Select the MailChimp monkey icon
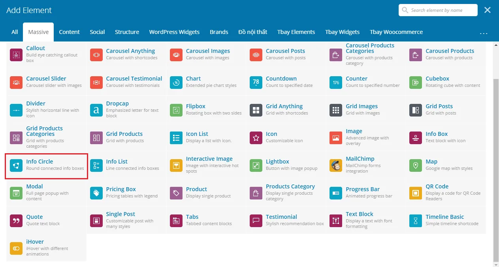 click(x=336, y=165)
